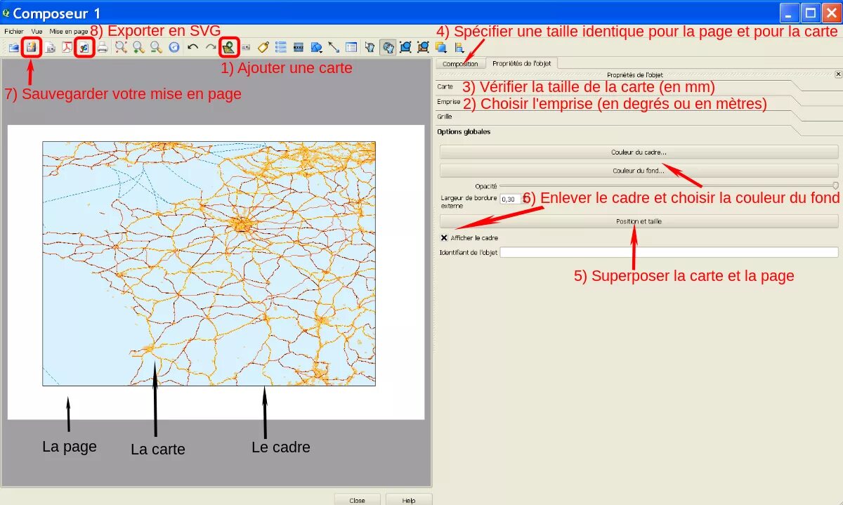Click the export as image icon
The height and width of the screenshot is (505, 843).
[50, 48]
